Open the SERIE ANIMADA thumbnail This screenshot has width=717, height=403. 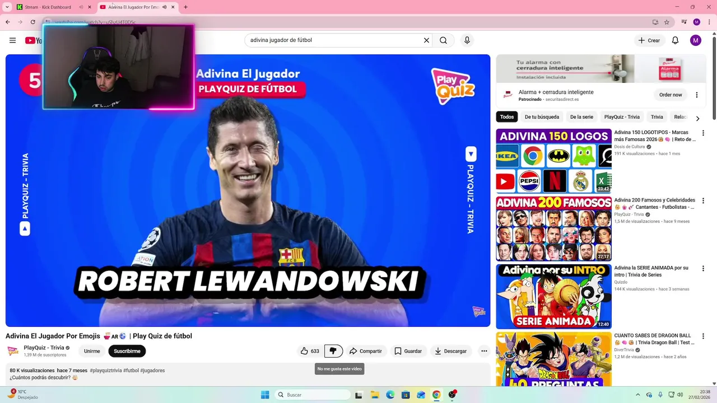553,296
